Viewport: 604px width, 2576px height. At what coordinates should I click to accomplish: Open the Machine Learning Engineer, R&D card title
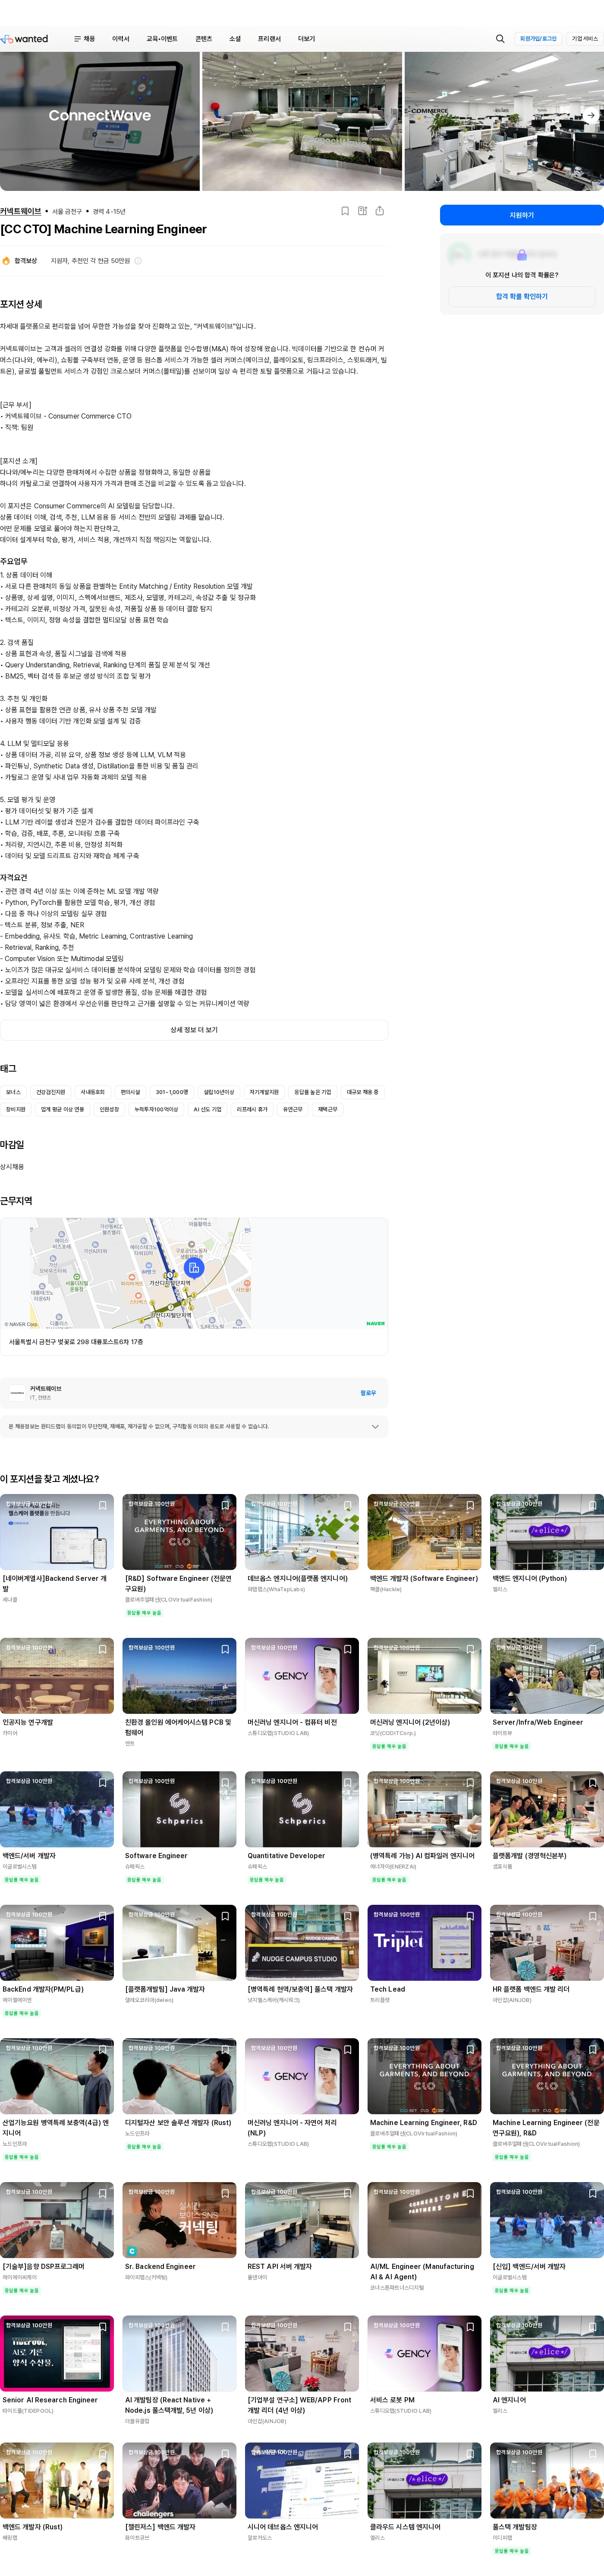(x=423, y=2122)
